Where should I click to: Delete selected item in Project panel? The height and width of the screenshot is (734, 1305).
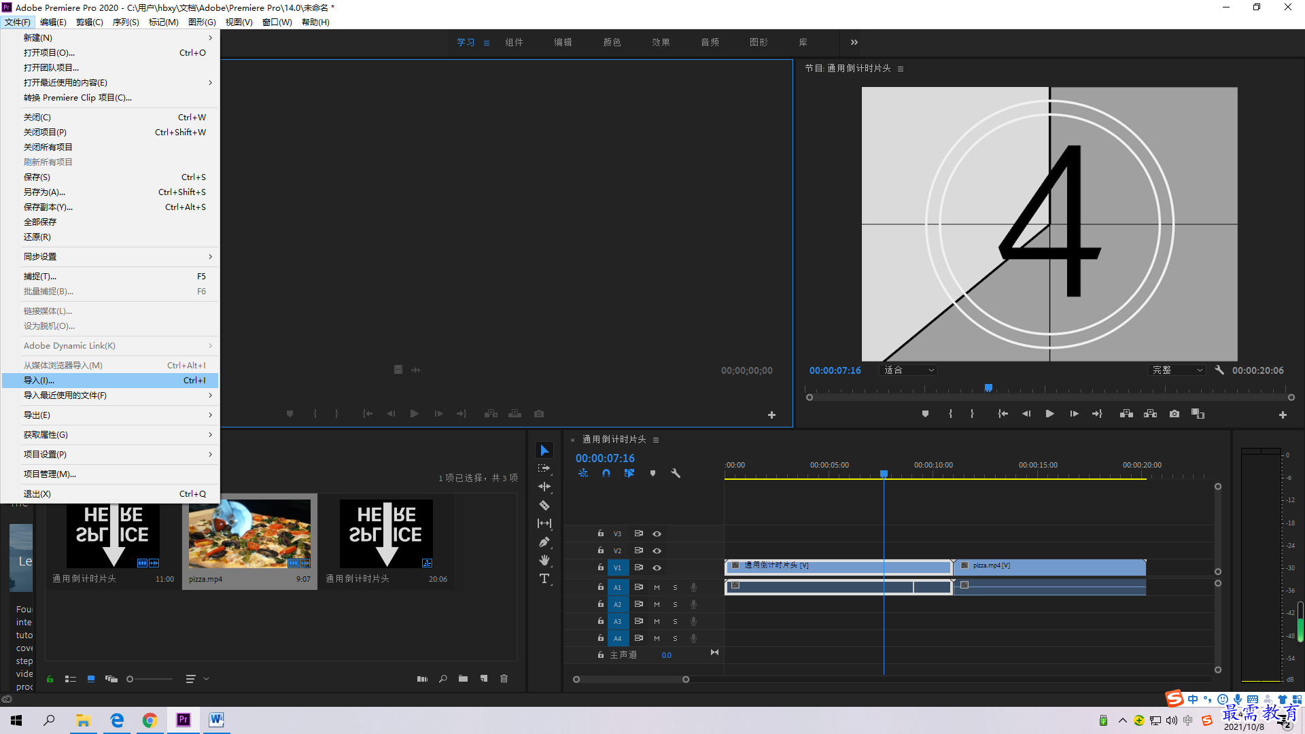[504, 678]
